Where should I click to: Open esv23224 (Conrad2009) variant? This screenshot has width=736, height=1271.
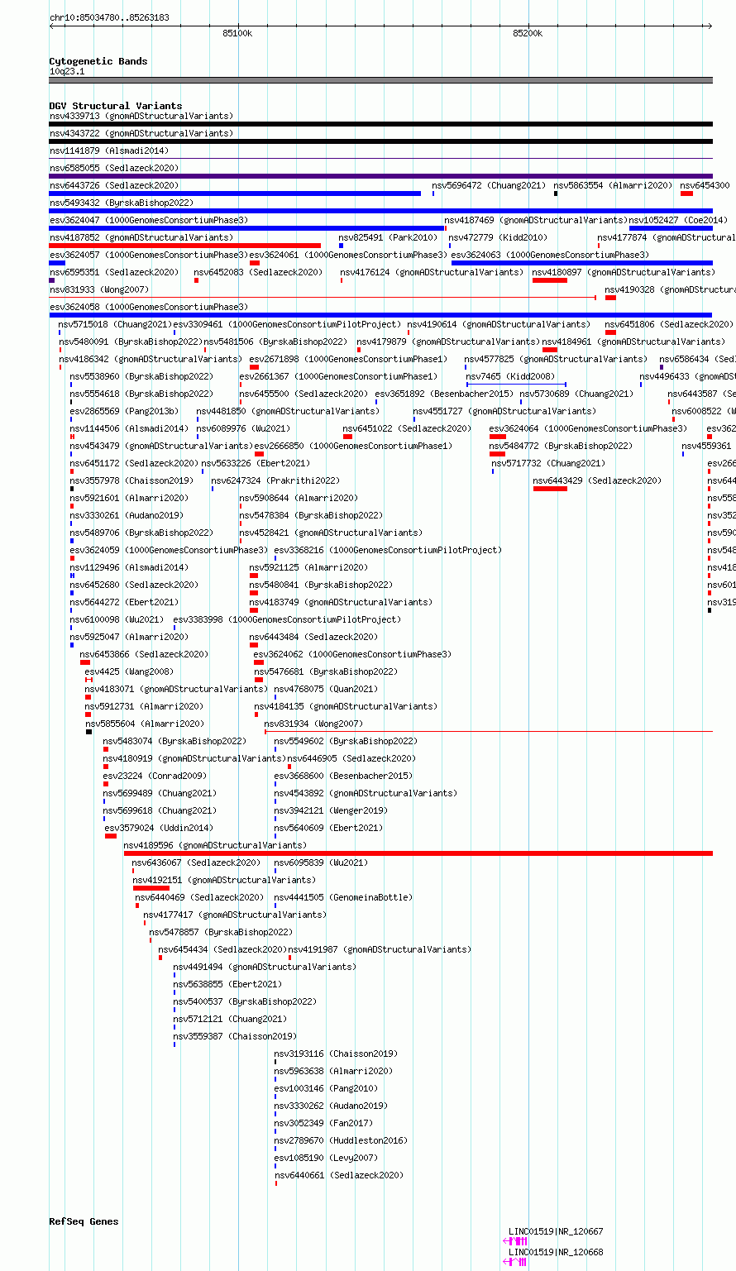155,776
